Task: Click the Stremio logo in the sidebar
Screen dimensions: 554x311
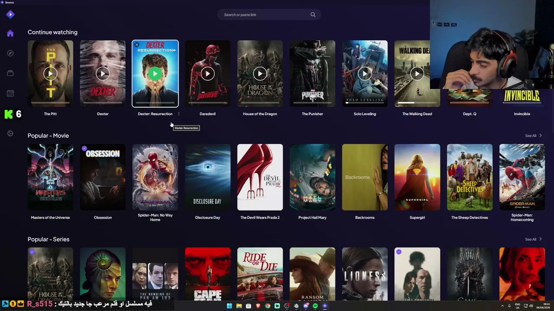Action: [x=10, y=14]
